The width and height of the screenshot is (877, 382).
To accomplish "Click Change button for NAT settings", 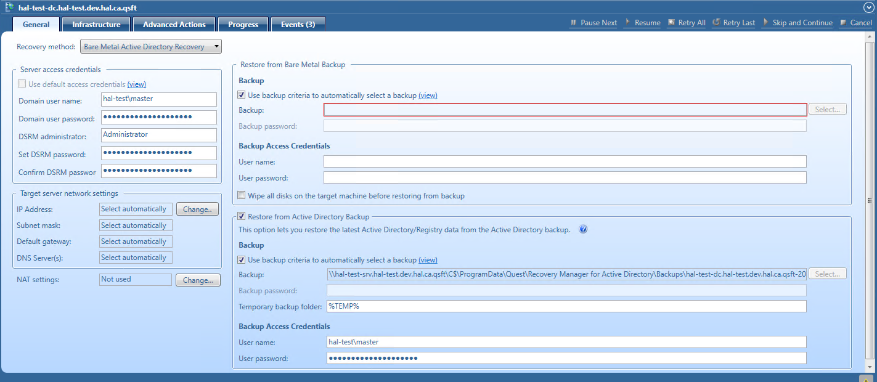I will click(197, 280).
